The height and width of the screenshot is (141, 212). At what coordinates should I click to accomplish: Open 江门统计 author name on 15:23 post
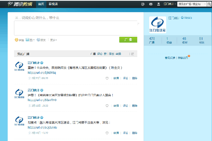click(34, 90)
